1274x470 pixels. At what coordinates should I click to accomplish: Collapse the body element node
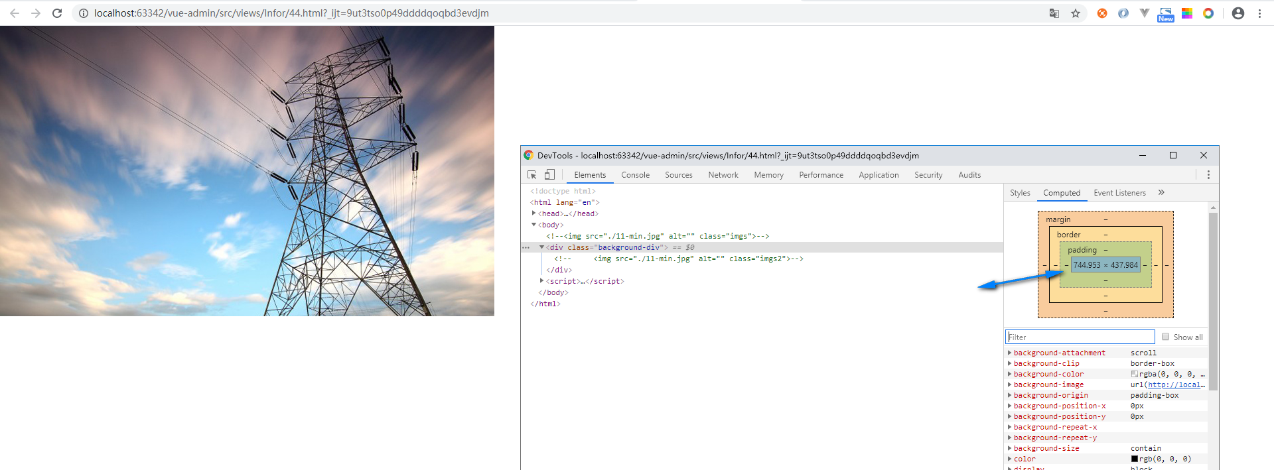click(533, 225)
